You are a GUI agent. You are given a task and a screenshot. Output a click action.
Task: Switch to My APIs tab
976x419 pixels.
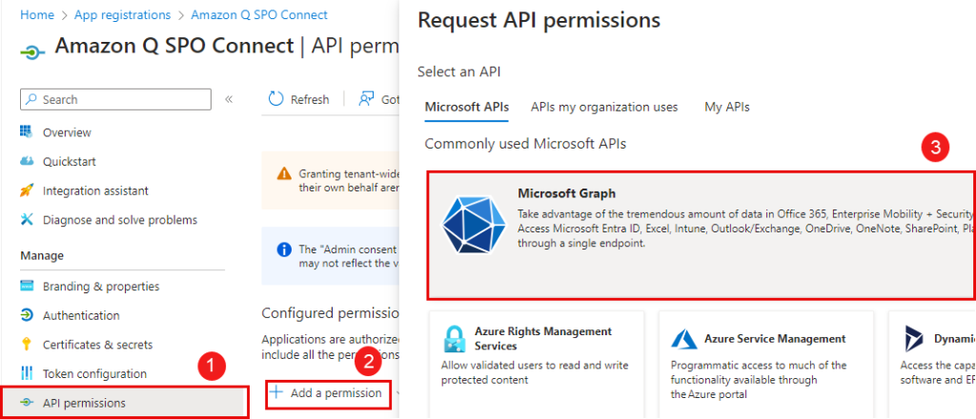click(727, 107)
